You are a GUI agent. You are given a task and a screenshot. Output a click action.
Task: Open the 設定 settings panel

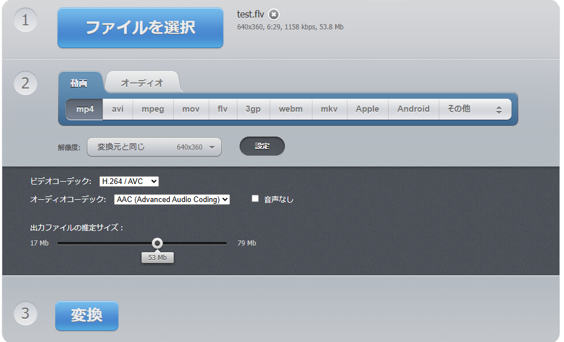click(262, 146)
